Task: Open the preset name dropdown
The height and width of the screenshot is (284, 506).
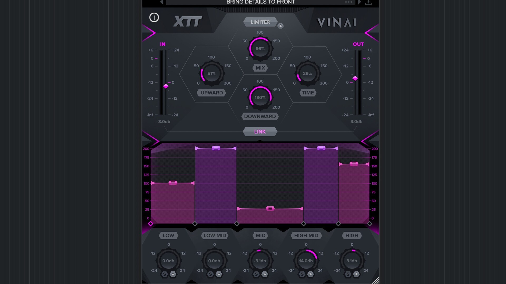Action: tap(260, 2)
